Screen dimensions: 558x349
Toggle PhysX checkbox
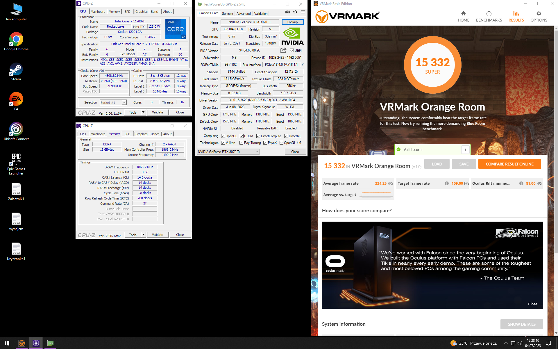pos(265,143)
